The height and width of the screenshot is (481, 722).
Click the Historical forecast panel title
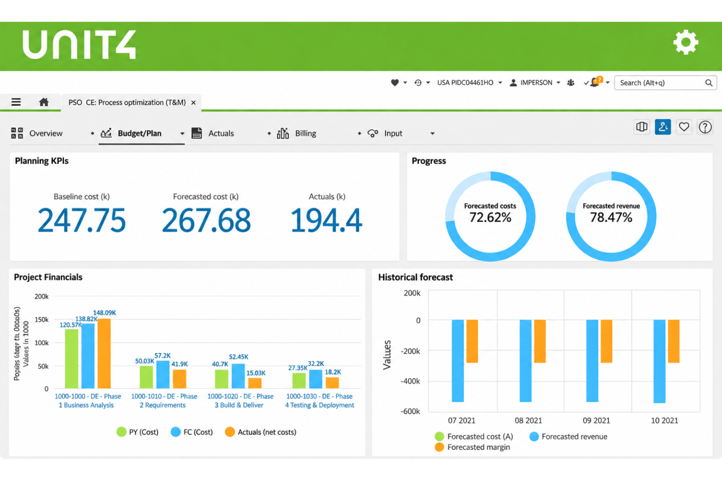tap(416, 277)
